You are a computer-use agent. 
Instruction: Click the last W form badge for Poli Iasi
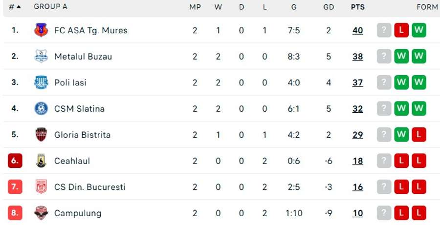pos(418,82)
